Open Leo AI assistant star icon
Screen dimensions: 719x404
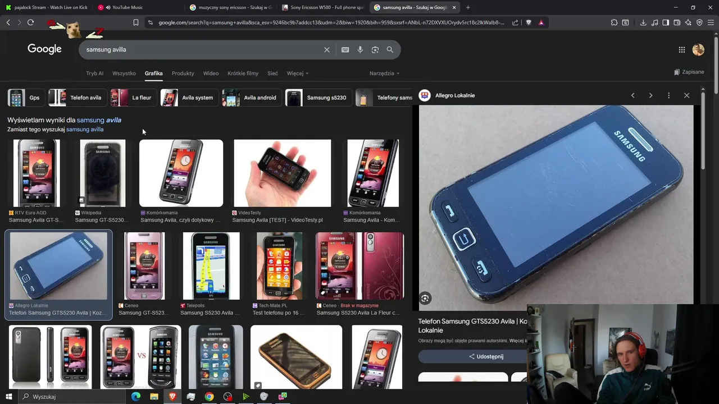tap(688, 22)
